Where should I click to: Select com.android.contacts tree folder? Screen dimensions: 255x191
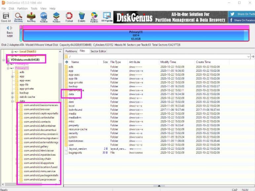pyautogui.click(x=37, y=122)
